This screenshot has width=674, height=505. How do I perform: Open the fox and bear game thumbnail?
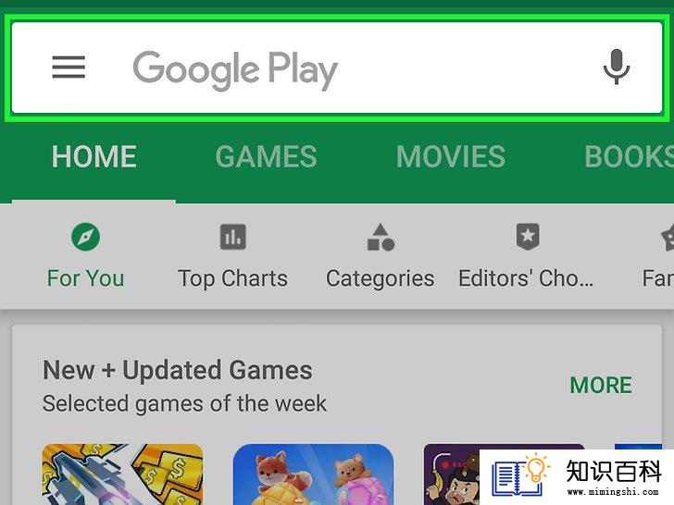click(313, 474)
